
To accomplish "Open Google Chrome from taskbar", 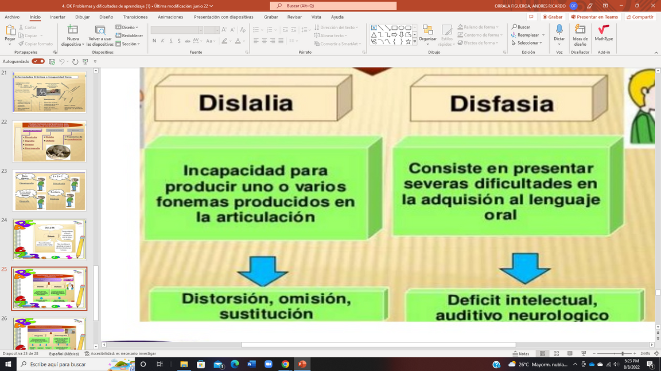I will point(285,364).
